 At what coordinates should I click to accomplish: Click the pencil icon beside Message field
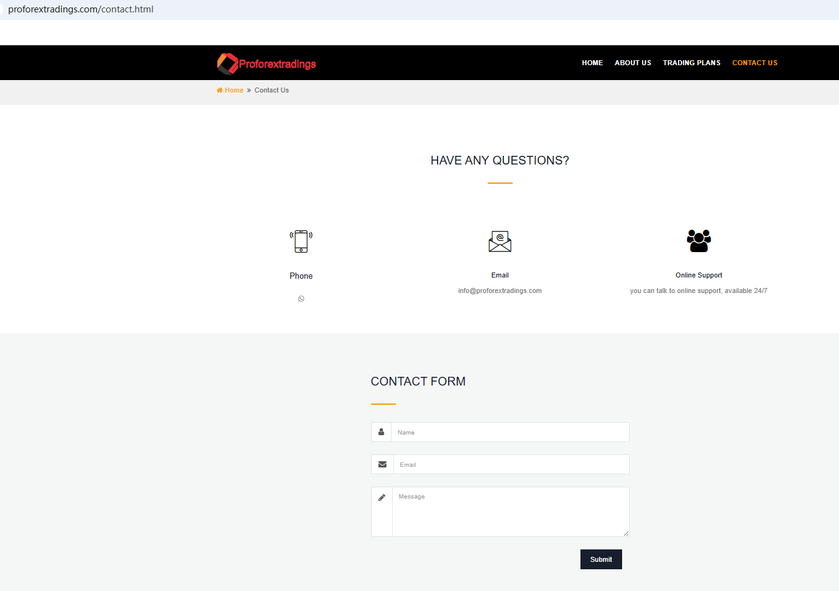(382, 497)
